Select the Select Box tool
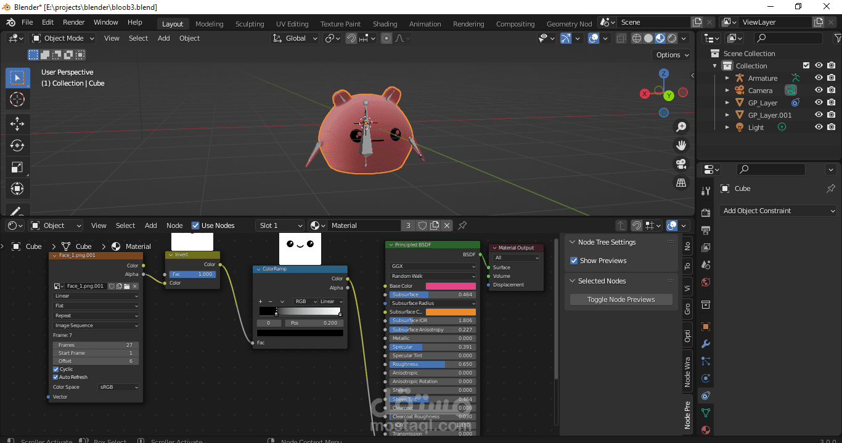 (x=17, y=78)
